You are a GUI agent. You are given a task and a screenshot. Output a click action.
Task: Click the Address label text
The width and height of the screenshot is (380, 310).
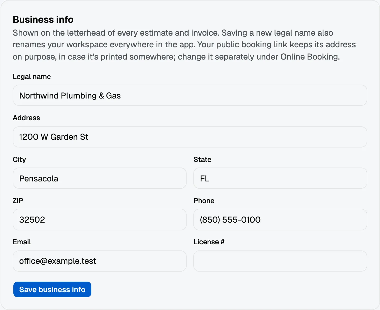click(x=26, y=118)
